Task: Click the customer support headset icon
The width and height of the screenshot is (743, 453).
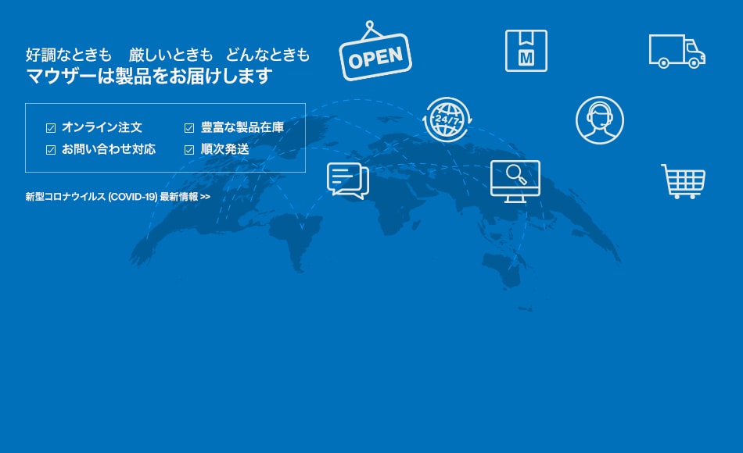Action: 599,120
